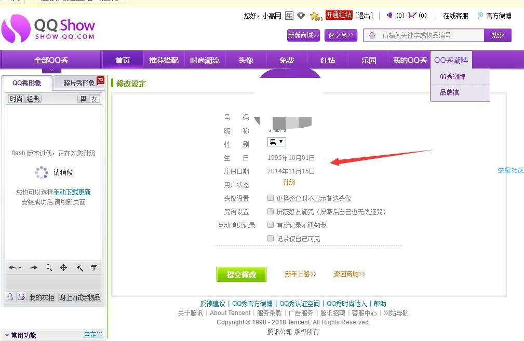Open 时尚潮流 nav tab
Screen dimensions: 524x341
(205, 60)
